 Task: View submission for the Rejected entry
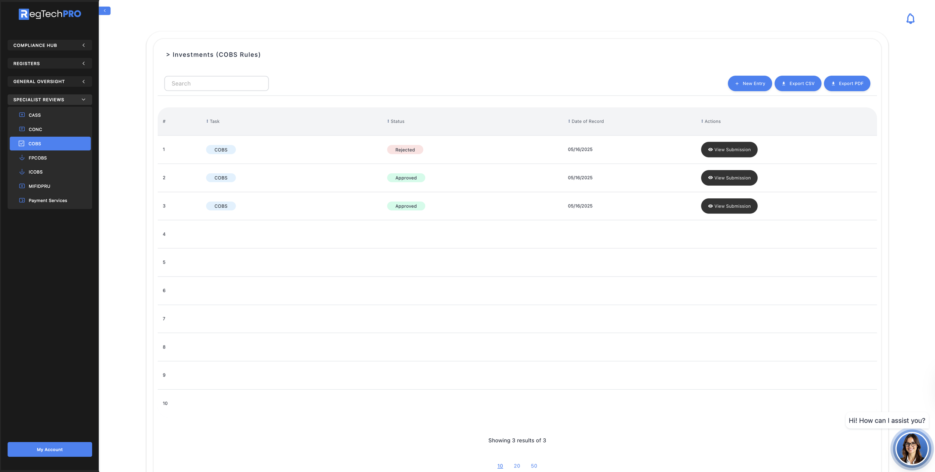click(729, 149)
